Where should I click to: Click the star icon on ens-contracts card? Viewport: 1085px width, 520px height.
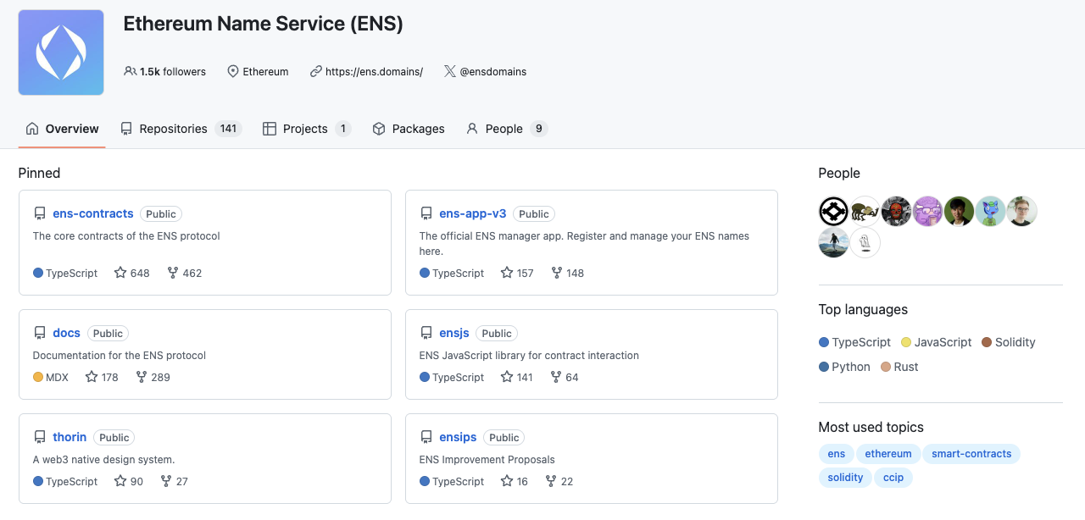tap(120, 273)
